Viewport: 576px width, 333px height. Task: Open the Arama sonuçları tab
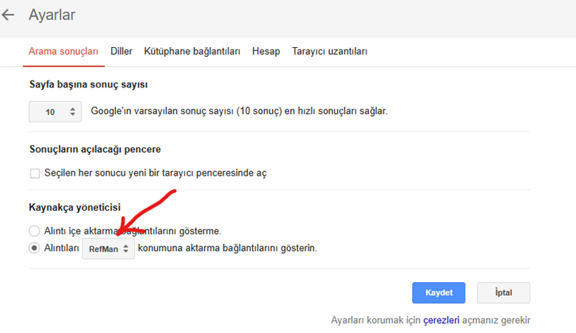point(63,52)
